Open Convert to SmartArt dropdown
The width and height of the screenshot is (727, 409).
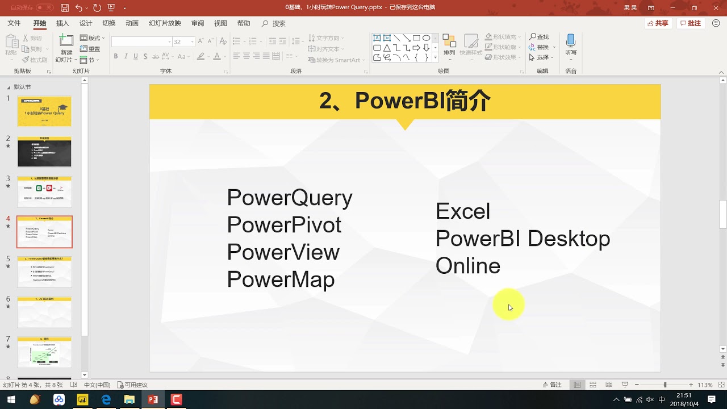(x=336, y=60)
